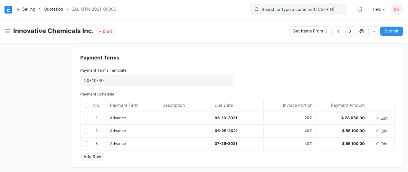Submit the quotation
This screenshot has height=172, width=408.
click(391, 31)
